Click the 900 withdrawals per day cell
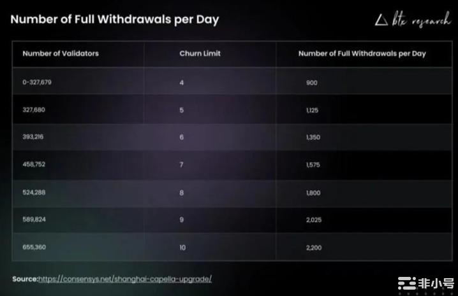The height and width of the screenshot is (296, 458). point(311,83)
